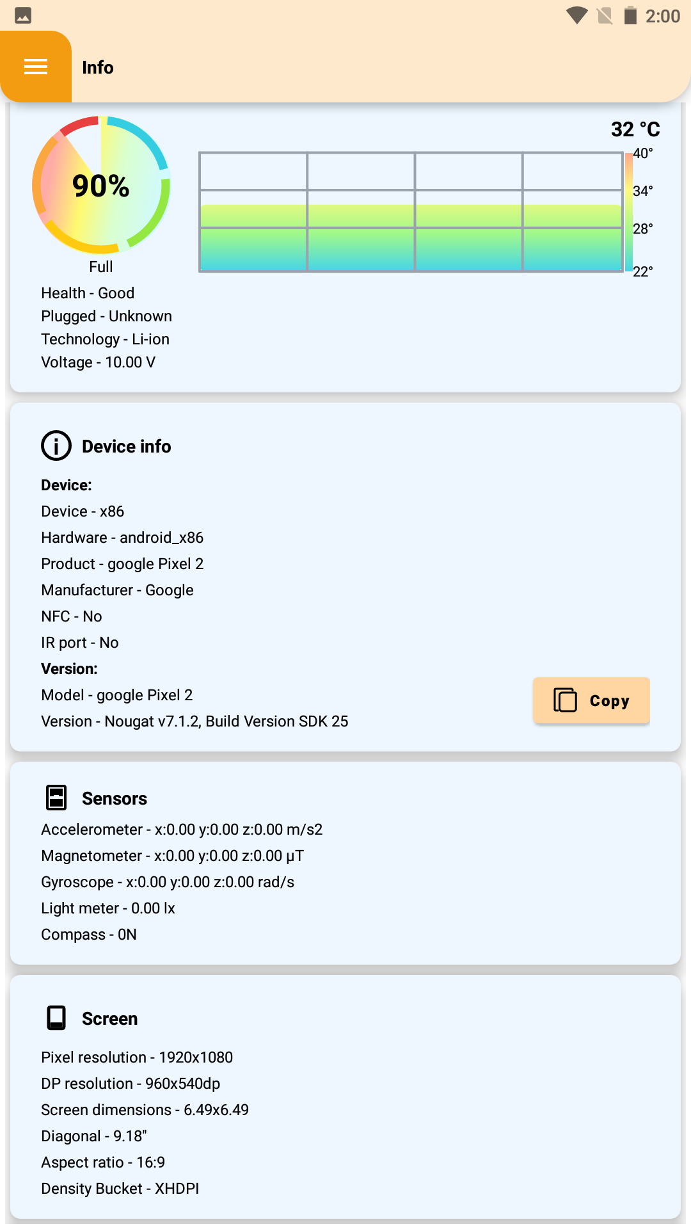Tap the Voltage - 10.00 V line

click(99, 362)
